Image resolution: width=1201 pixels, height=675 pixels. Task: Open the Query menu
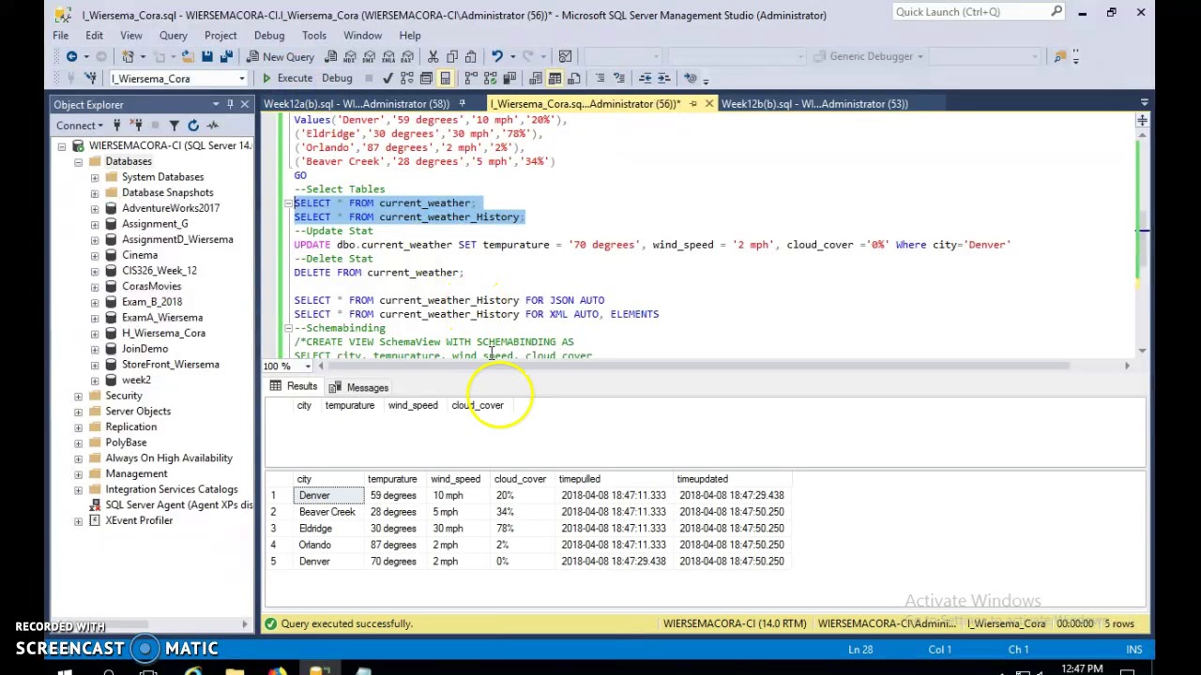(x=173, y=36)
